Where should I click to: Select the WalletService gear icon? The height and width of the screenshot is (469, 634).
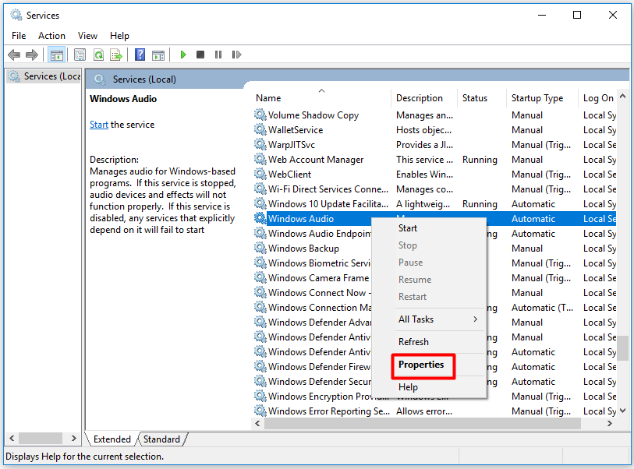tap(260, 129)
